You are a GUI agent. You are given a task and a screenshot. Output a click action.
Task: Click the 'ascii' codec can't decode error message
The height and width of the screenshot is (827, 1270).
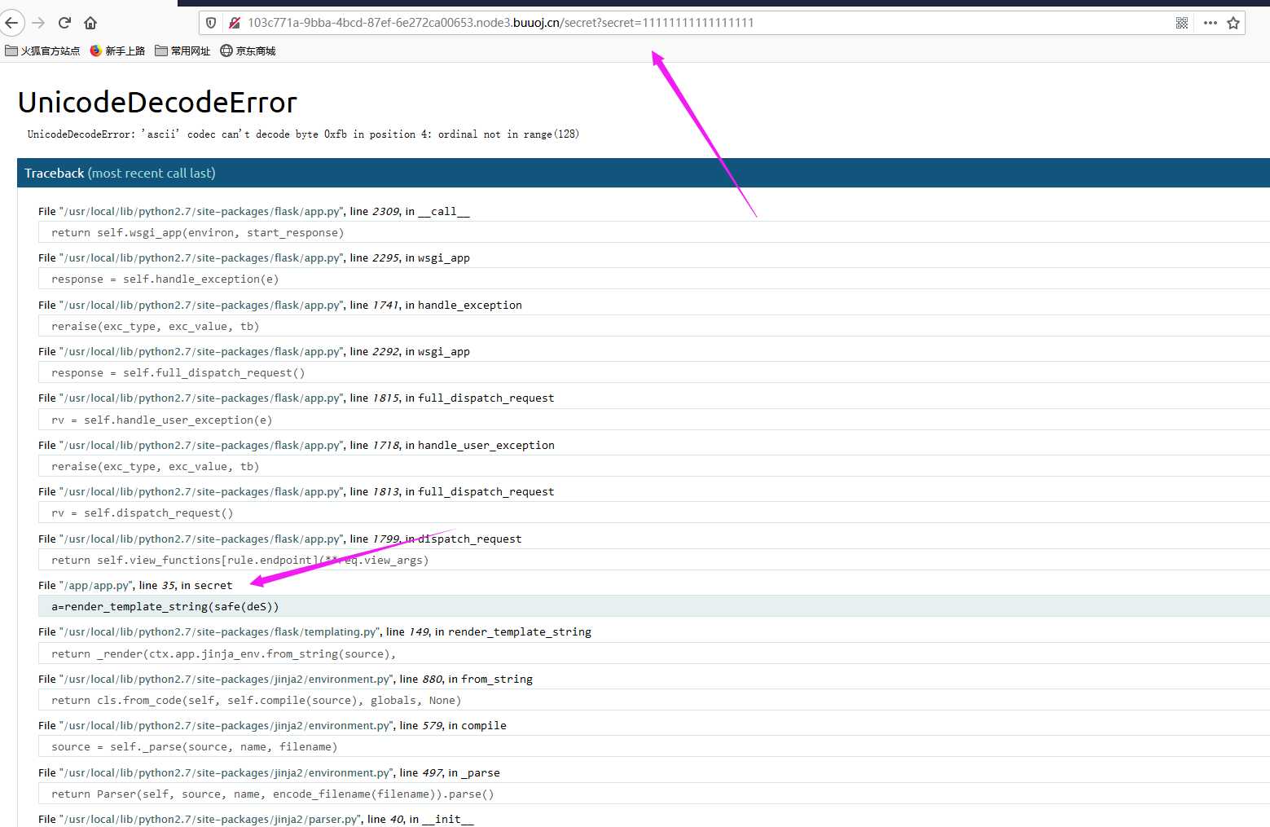tap(303, 134)
